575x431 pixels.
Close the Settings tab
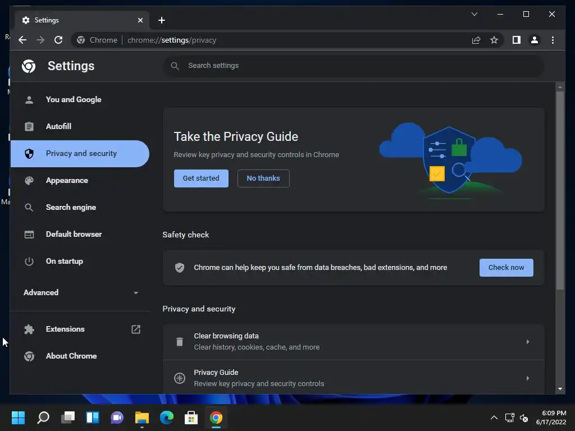tap(140, 20)
